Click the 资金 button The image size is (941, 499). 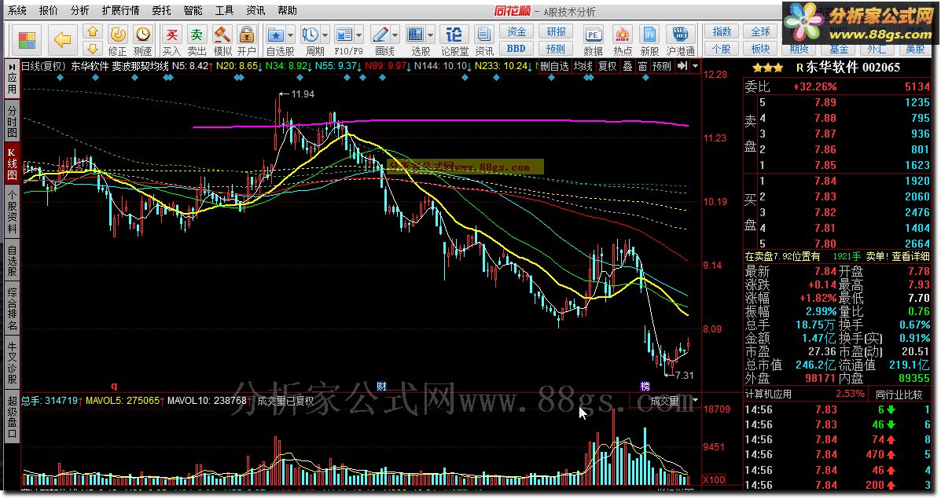click(516, 31)
